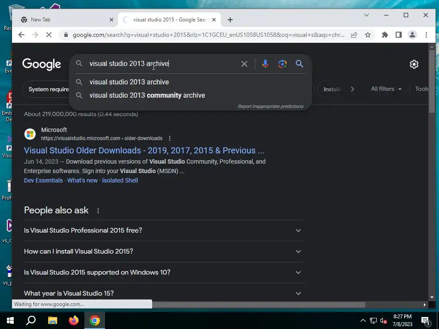The image size is (439, 329).
Task: Select the visual studio 2015 Google Search tab
Action: tap(169, 20)
